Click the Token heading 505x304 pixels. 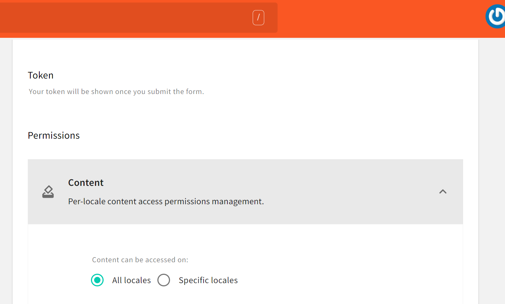click(41, 75)
